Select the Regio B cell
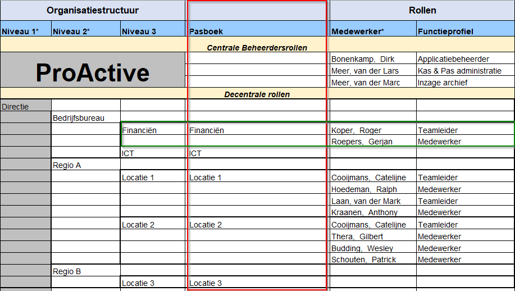The width and height of the screenshot is (515, 291). pos(86,270)
